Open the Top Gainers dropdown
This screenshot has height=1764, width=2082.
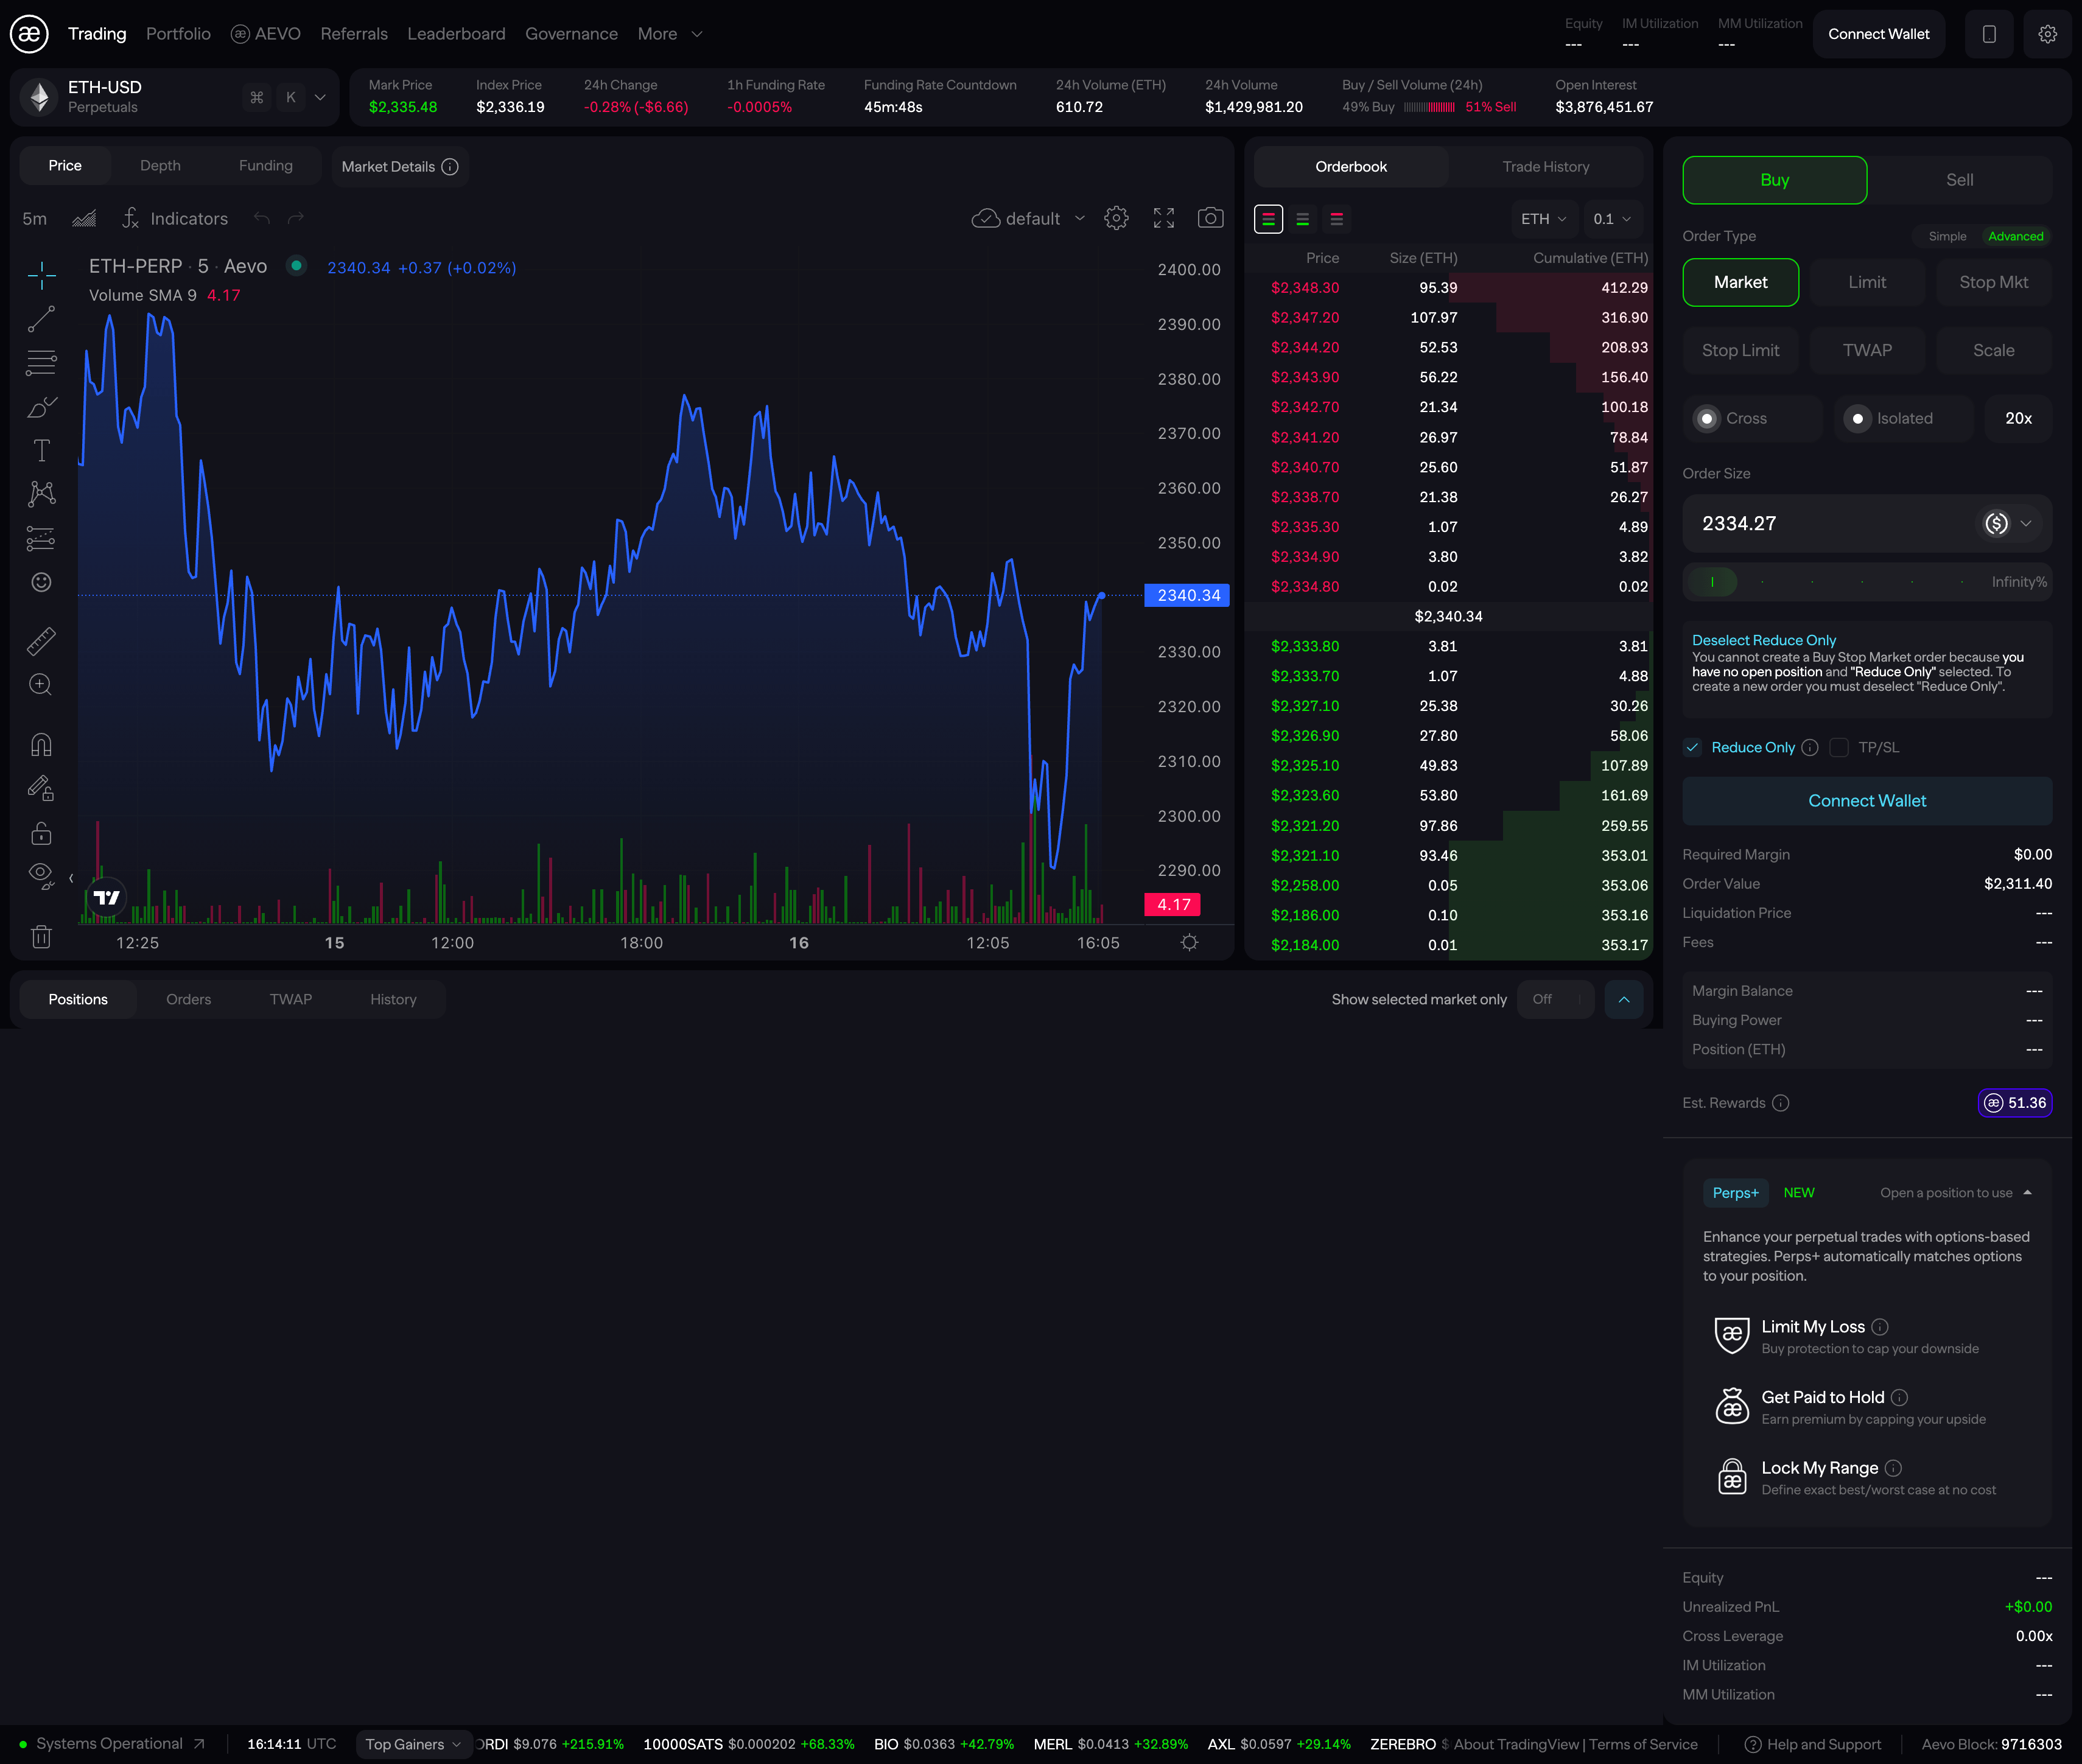pyautogui.click(x=413, y=1744)
